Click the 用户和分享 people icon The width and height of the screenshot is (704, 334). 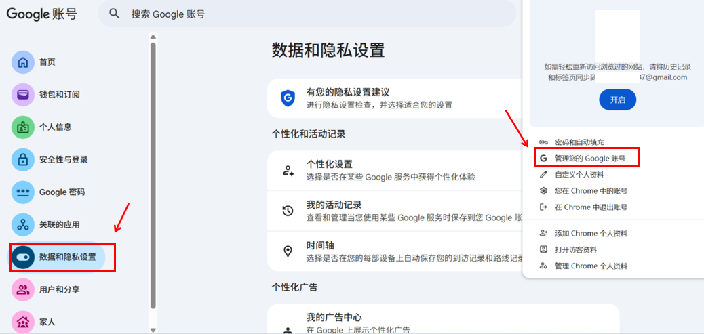click(x=23, y=289)
